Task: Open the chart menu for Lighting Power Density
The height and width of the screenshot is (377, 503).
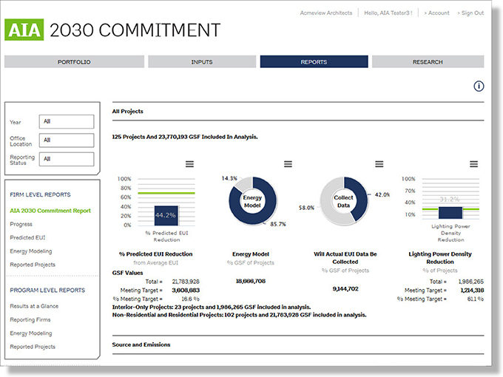Action: click(x=474, y=164)
